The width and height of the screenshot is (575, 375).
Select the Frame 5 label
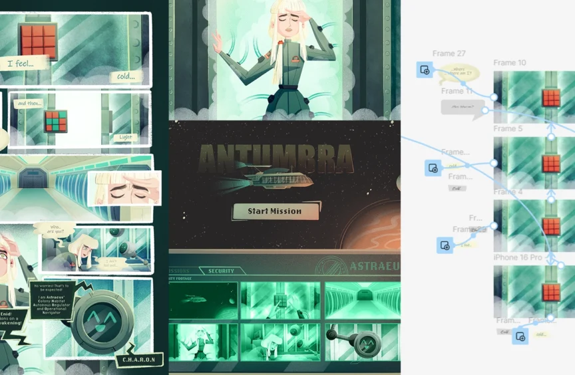point(508,128)
